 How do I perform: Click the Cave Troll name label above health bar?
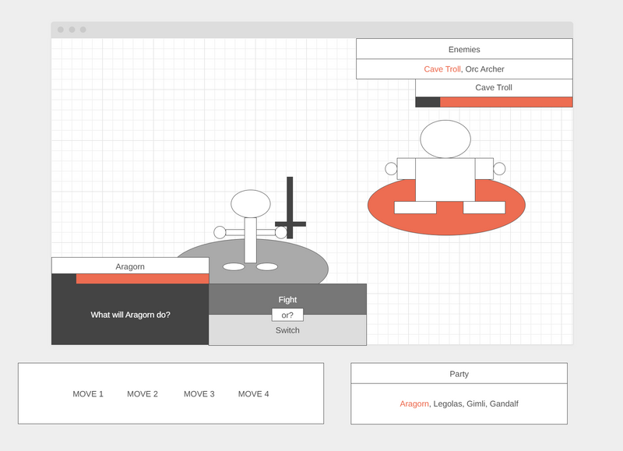[x=494, y=88]
